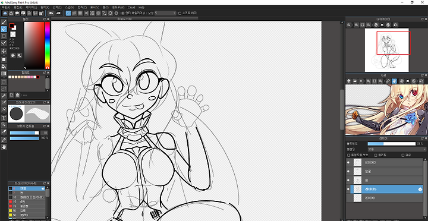The height and width of the screenshot is (221, 428).
Task: Hide the topmost layer via visibility dot
Action: tap(348, 163)
